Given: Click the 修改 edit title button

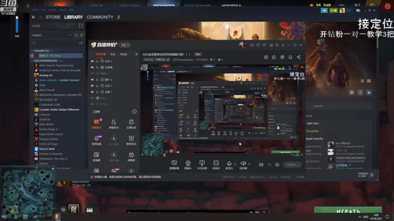Looking at the screenshot, I should [x=198, y=54].
